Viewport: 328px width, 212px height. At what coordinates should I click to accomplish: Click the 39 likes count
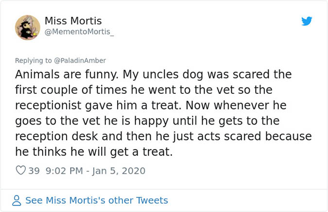35,171
